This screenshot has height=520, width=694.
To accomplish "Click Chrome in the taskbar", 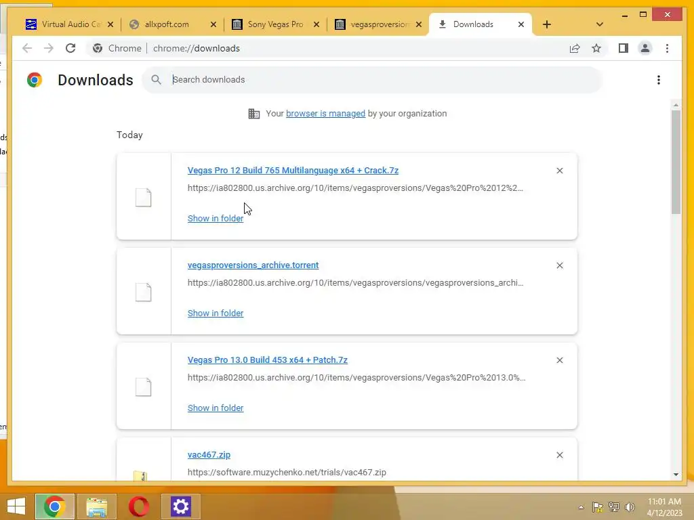I will pos(54,506).
